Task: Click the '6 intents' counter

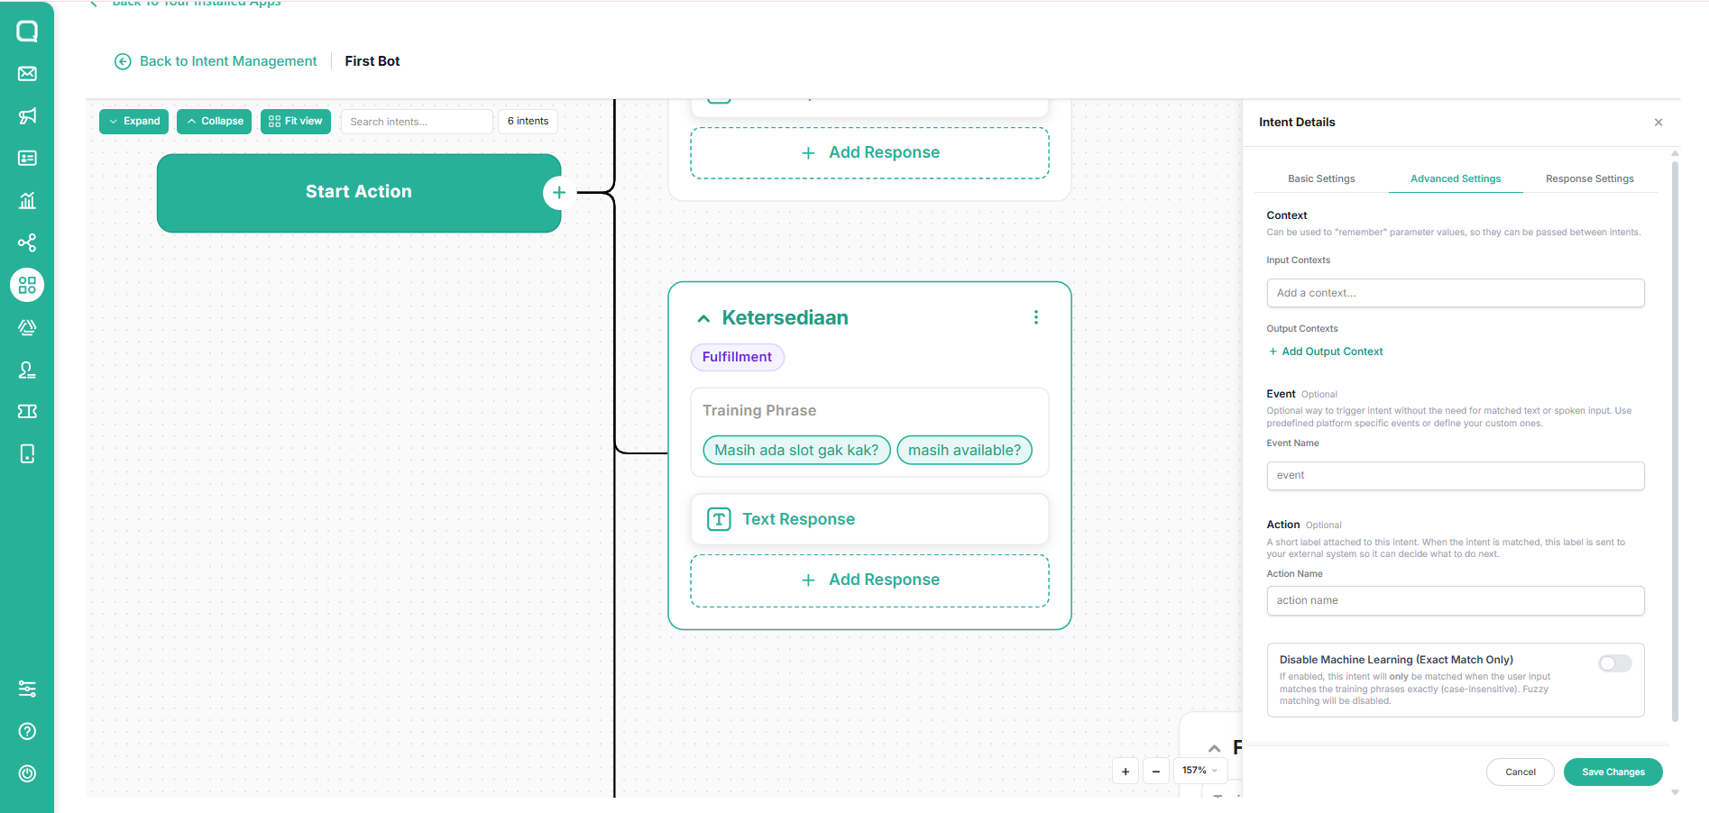Action: pos(528,122)
